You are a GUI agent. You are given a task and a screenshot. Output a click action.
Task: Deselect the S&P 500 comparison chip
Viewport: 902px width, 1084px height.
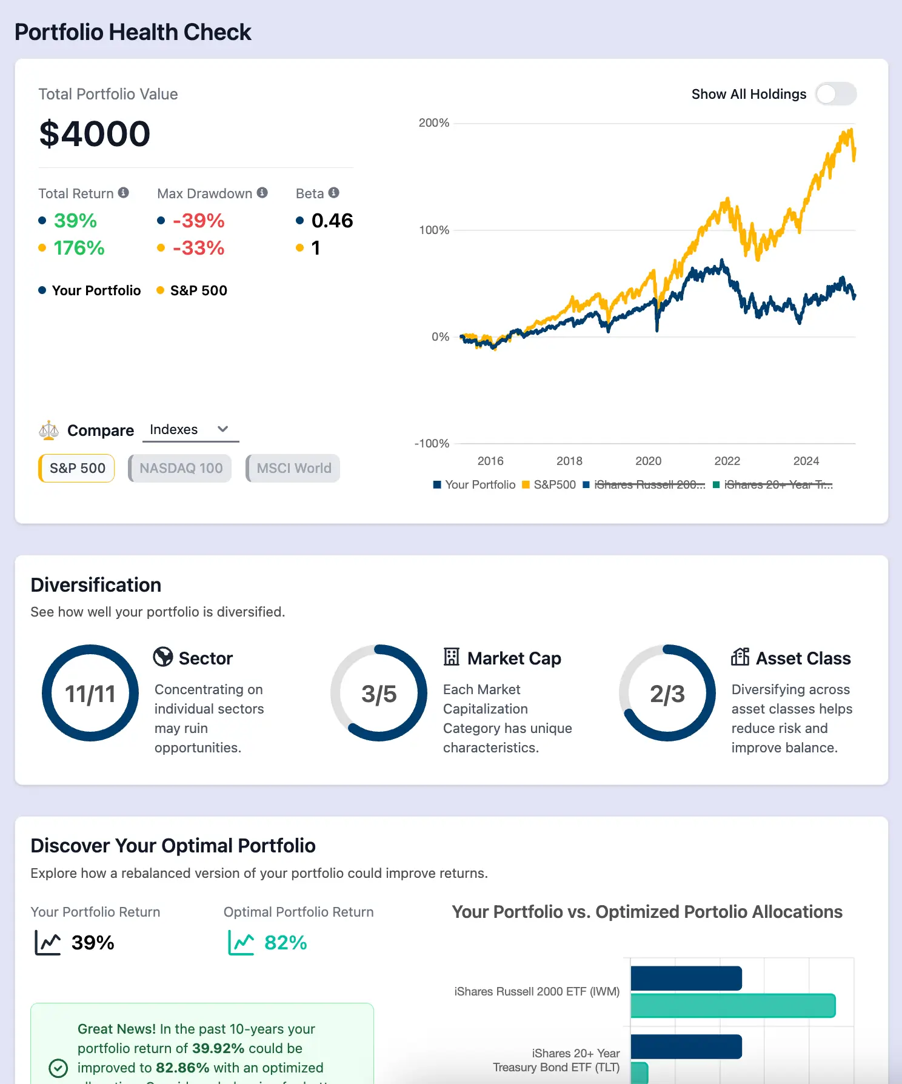click(76, 468)
